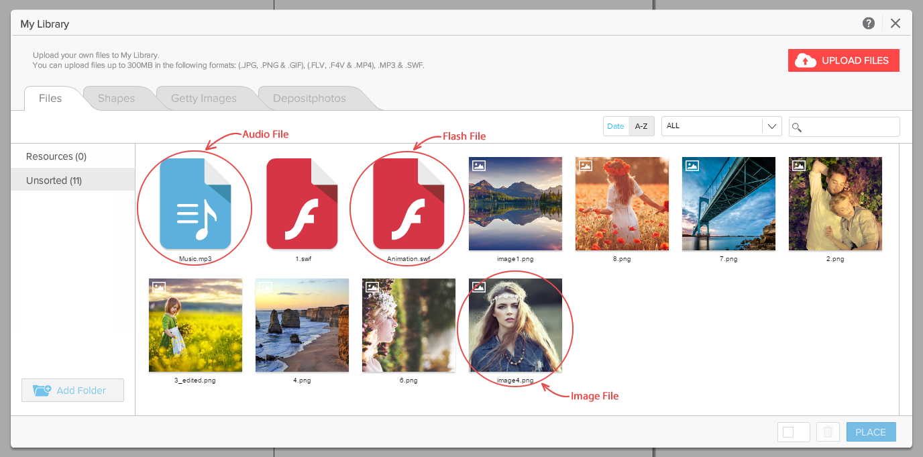
Task: Click the magnifier icon in search box
Action: (797, 128)
